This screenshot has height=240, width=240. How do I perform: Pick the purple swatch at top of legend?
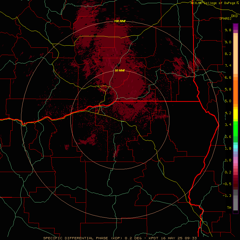[235, 27]
